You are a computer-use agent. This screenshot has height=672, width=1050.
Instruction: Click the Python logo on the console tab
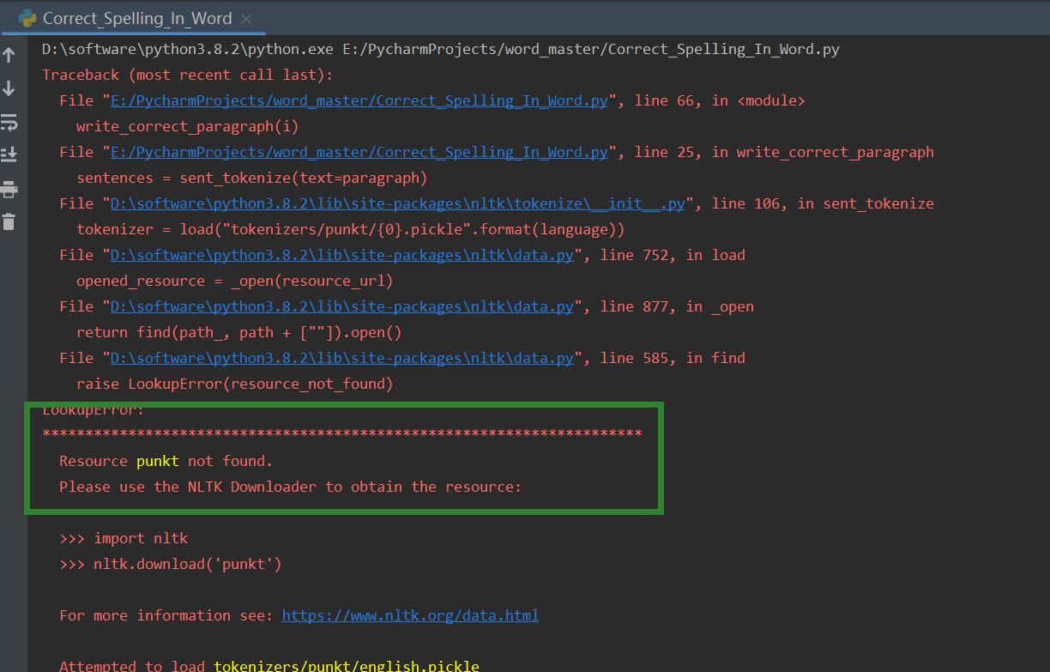[29, 18]
